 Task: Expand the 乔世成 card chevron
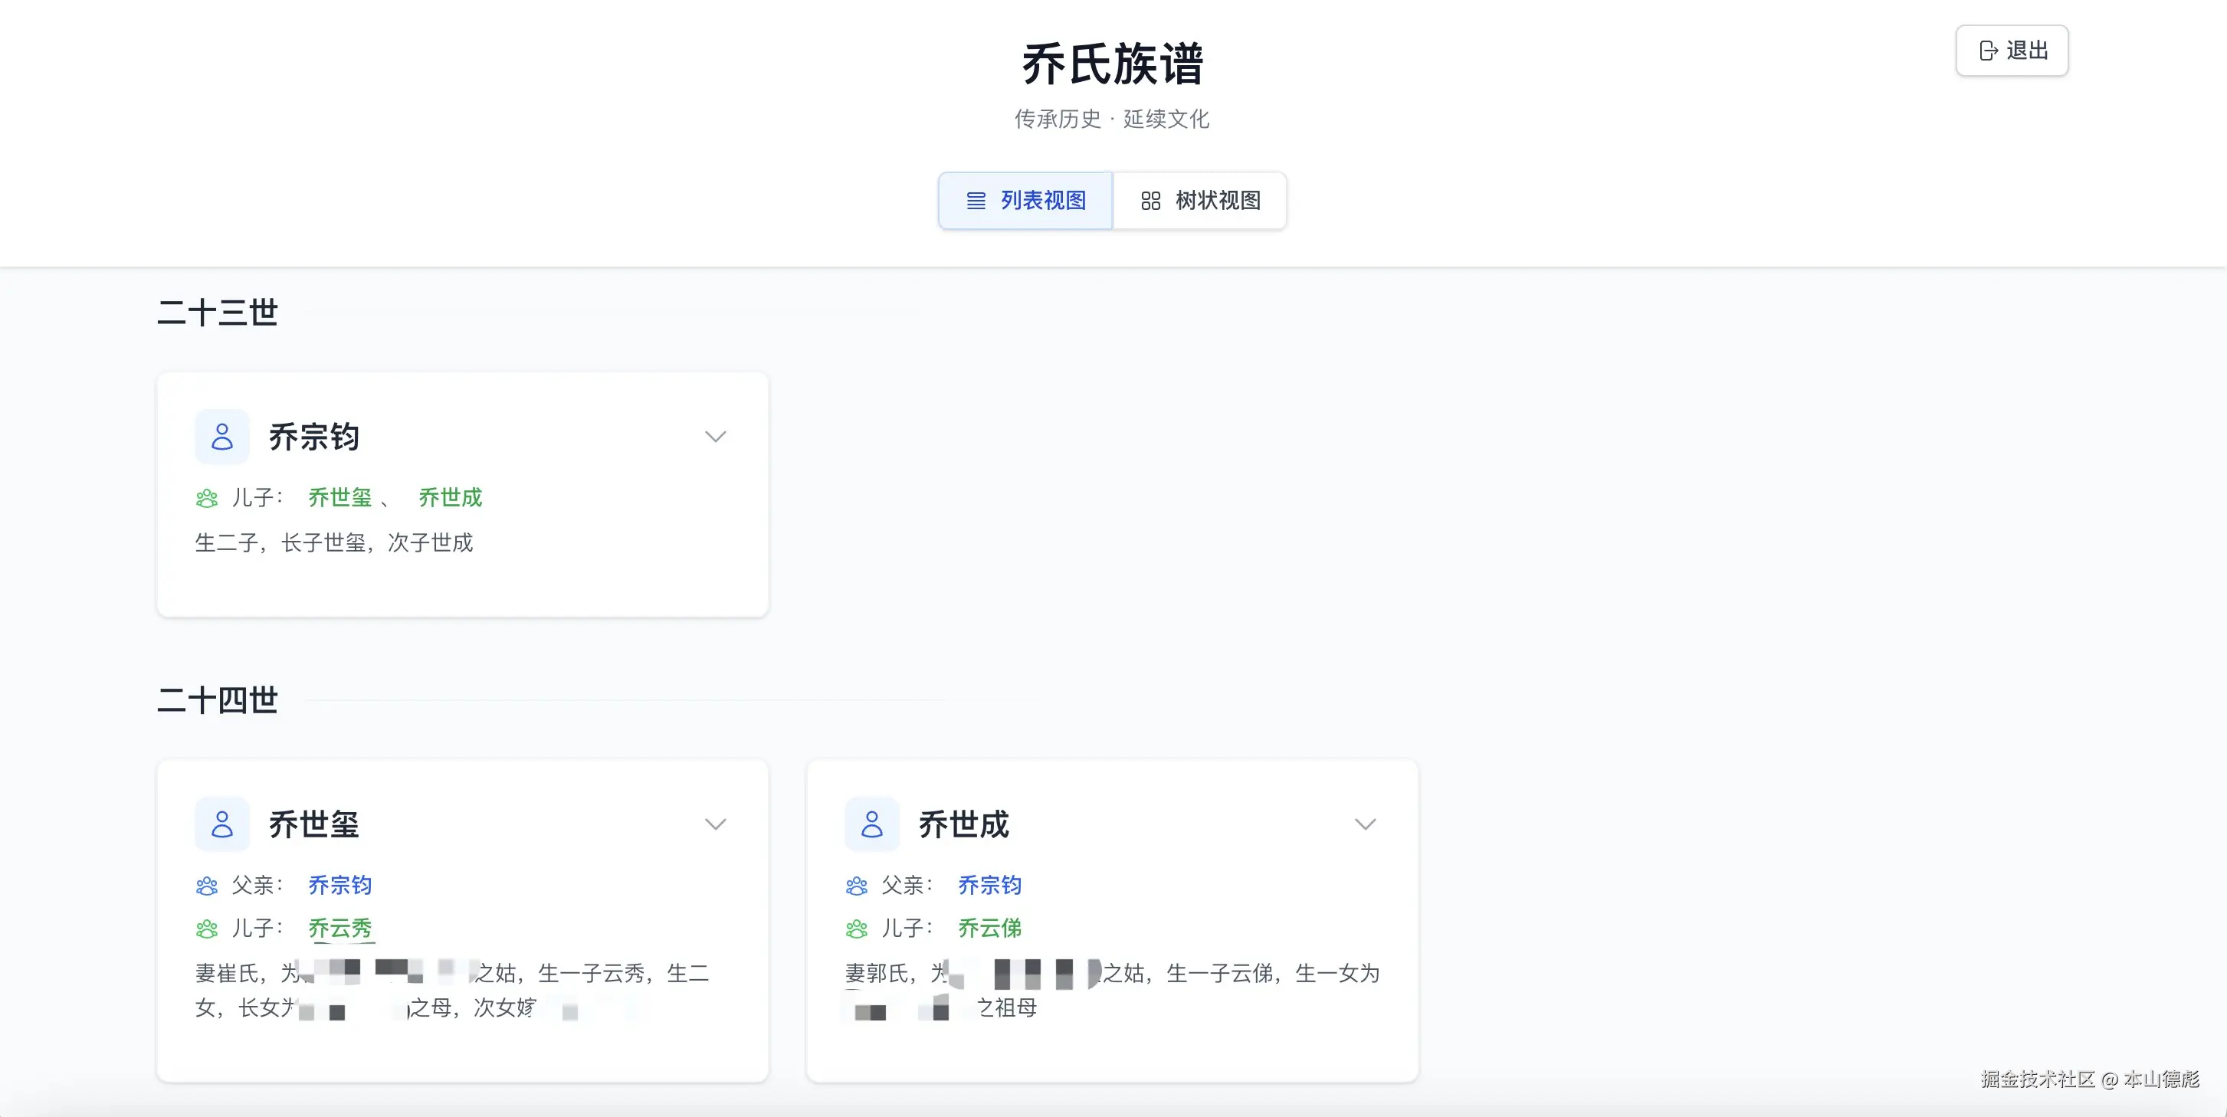click(x=1364, y=824)
